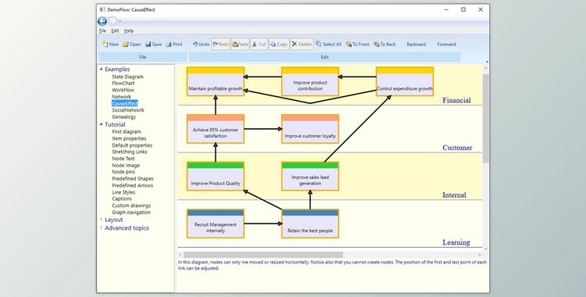Screen dimensions: 586x297
Task: Collapse the Examples tree section
Action: click(101, 69)
